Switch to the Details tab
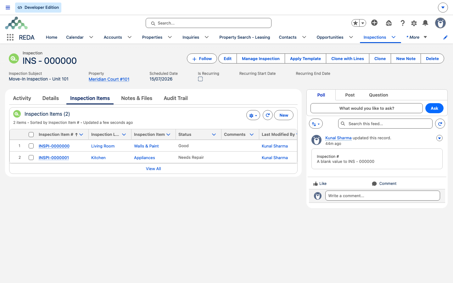 (x=51, y=98)
